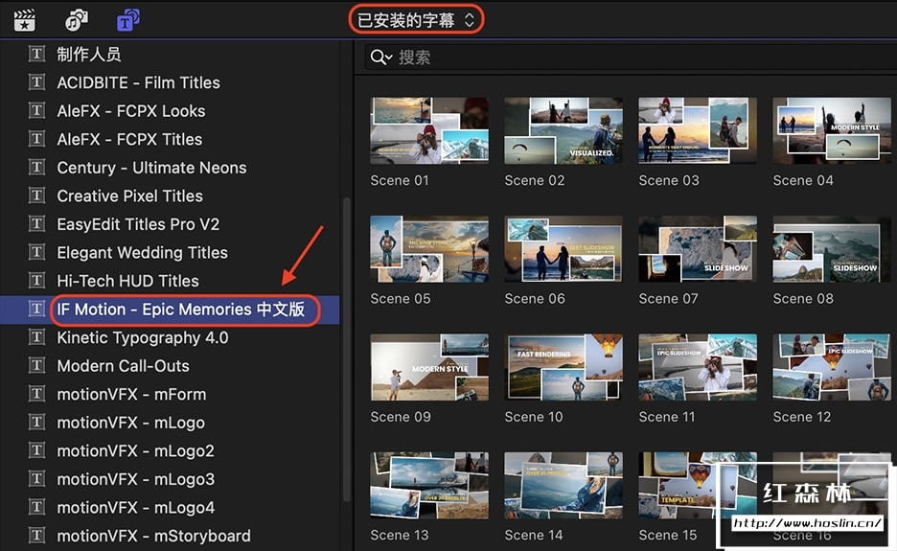Viewport: 897px width, 551px height.
Task: Open the Photos and Audio sidebar icon
Action: point(76,20)
